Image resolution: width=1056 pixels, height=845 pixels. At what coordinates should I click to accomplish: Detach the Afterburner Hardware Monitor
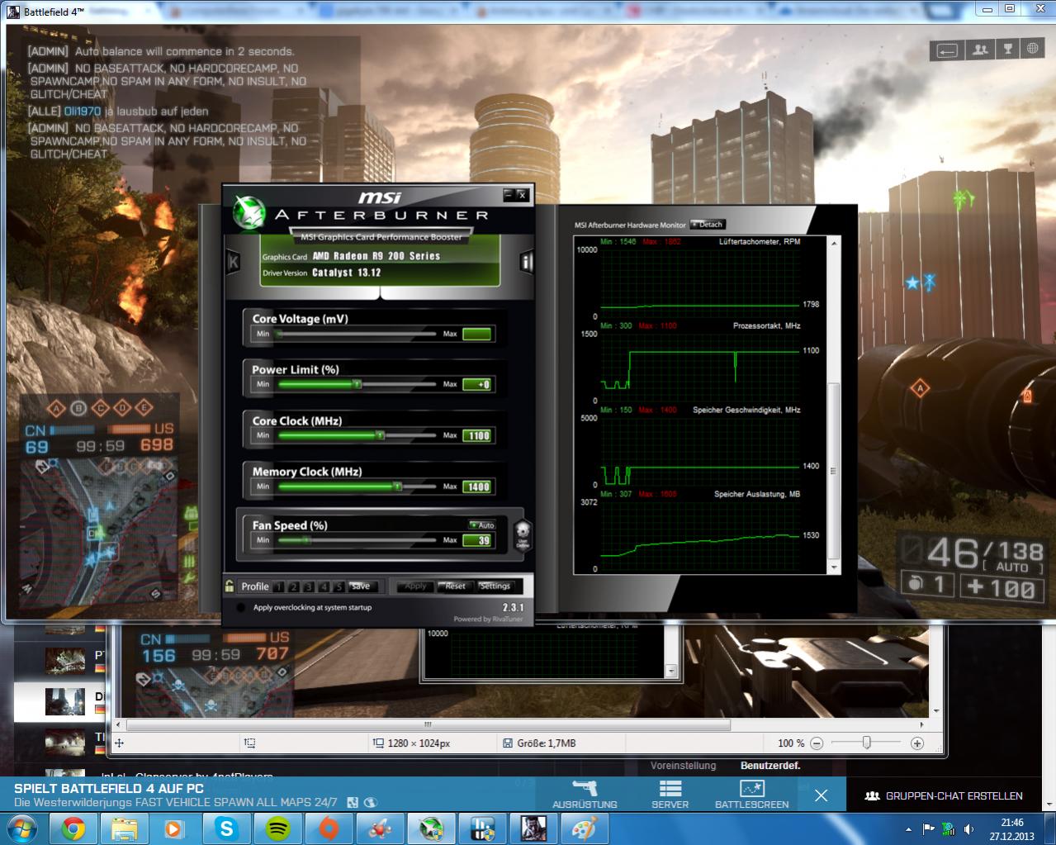tap(708, 225)
